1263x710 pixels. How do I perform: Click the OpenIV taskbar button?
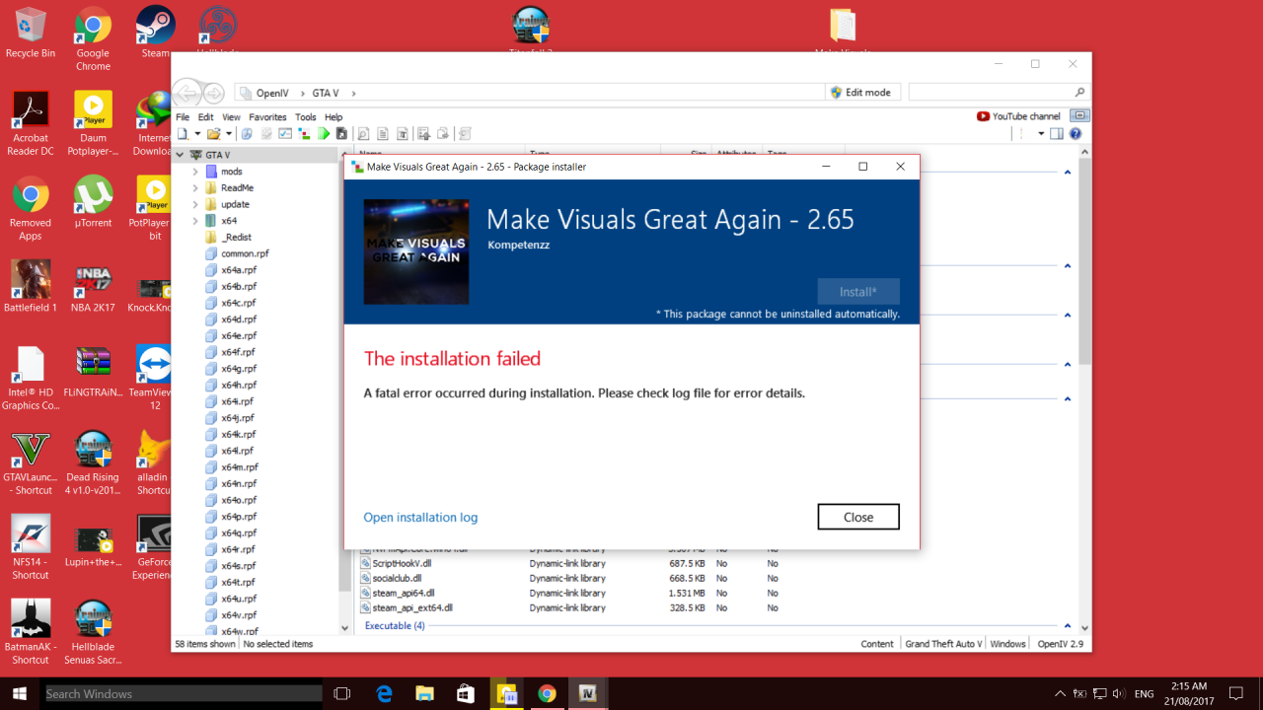(x=589, y=694)
